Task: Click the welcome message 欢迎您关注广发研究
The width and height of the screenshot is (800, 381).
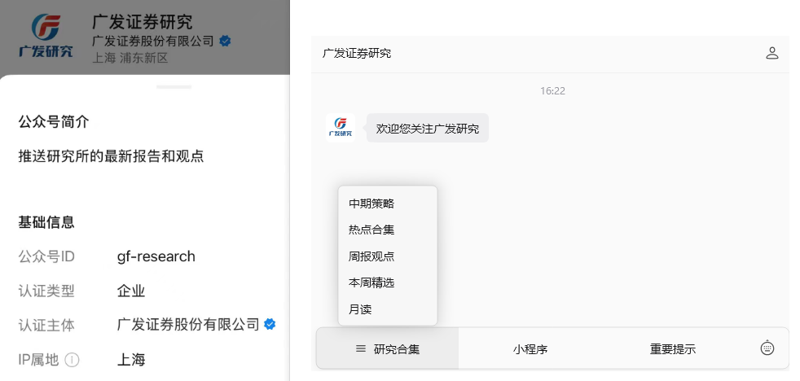Action: 428,128
